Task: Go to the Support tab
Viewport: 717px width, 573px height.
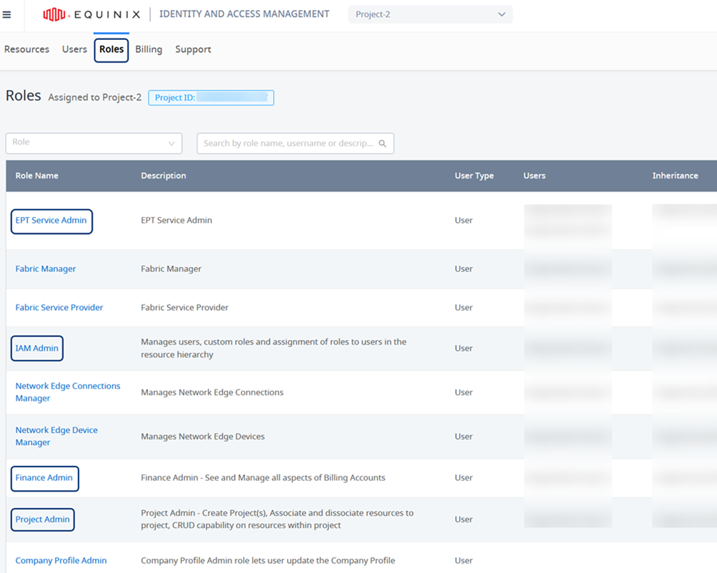Action: (x=193, y=49)
